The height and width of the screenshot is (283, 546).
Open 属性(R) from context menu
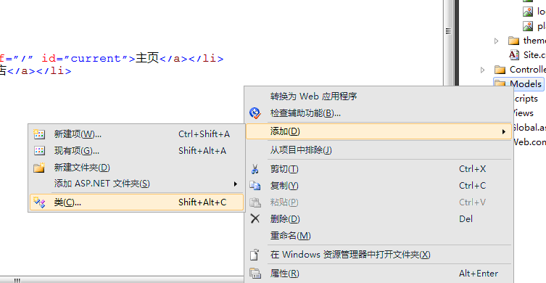click(x=379, y=274)
